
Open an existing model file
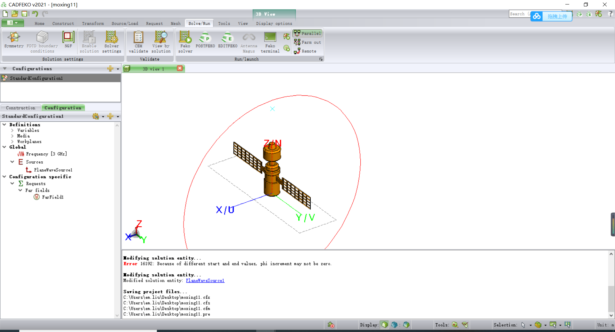pos(15,14)
